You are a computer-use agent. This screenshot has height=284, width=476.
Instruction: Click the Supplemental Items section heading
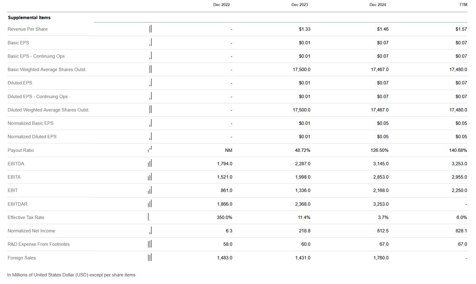coord(29,18)
